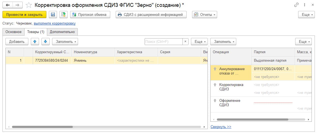
Task: Open Отчеты dropdown menu
Action: click(204, 15)
